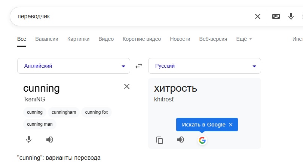Go to the Вакансии tab

coord(47,39)
